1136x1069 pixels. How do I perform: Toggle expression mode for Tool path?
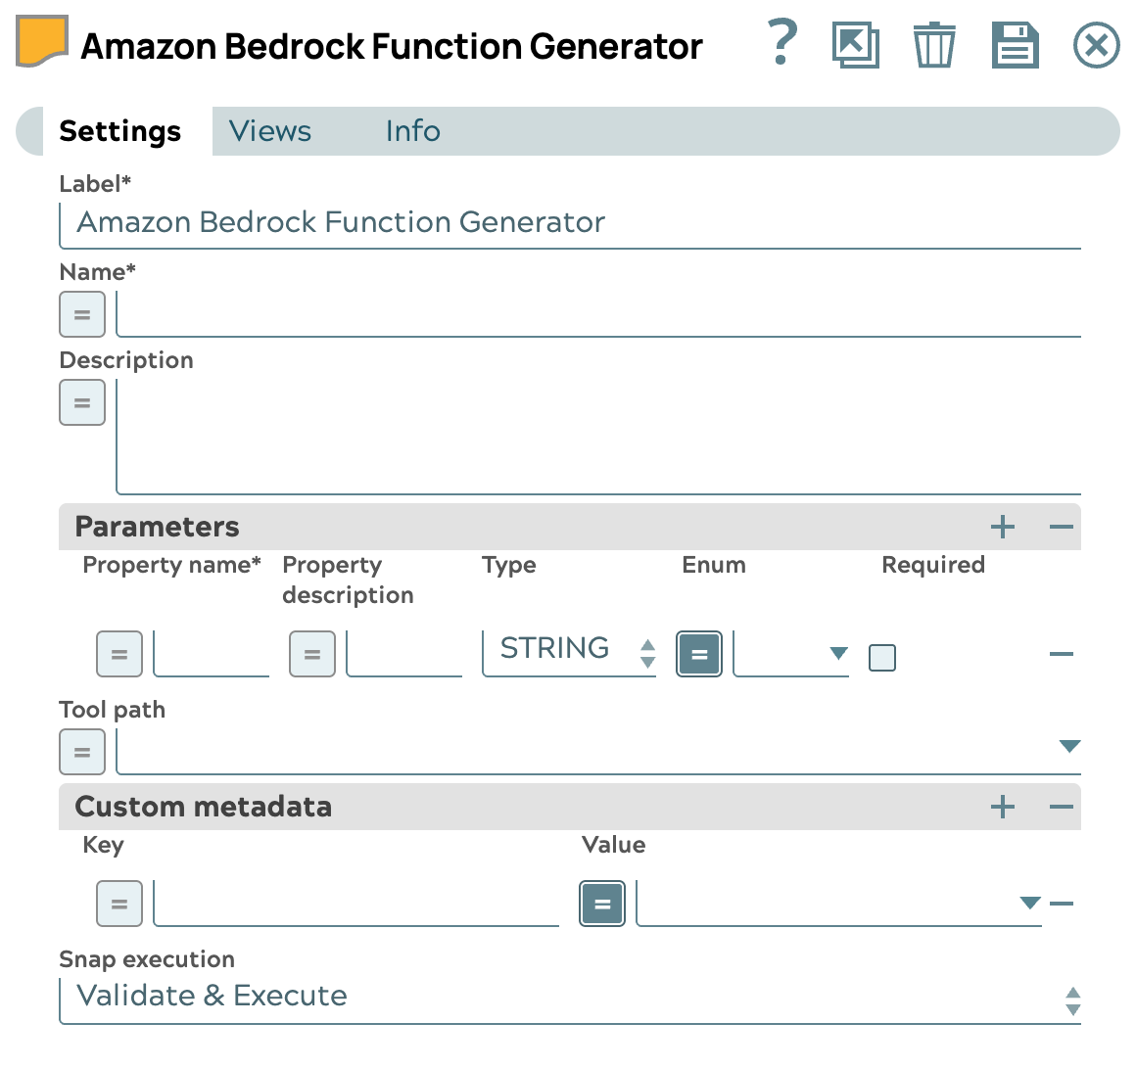pos(82,752)
